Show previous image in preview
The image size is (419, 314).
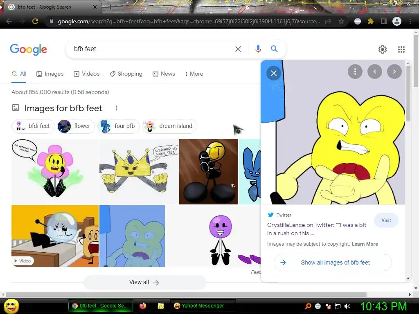375,72
